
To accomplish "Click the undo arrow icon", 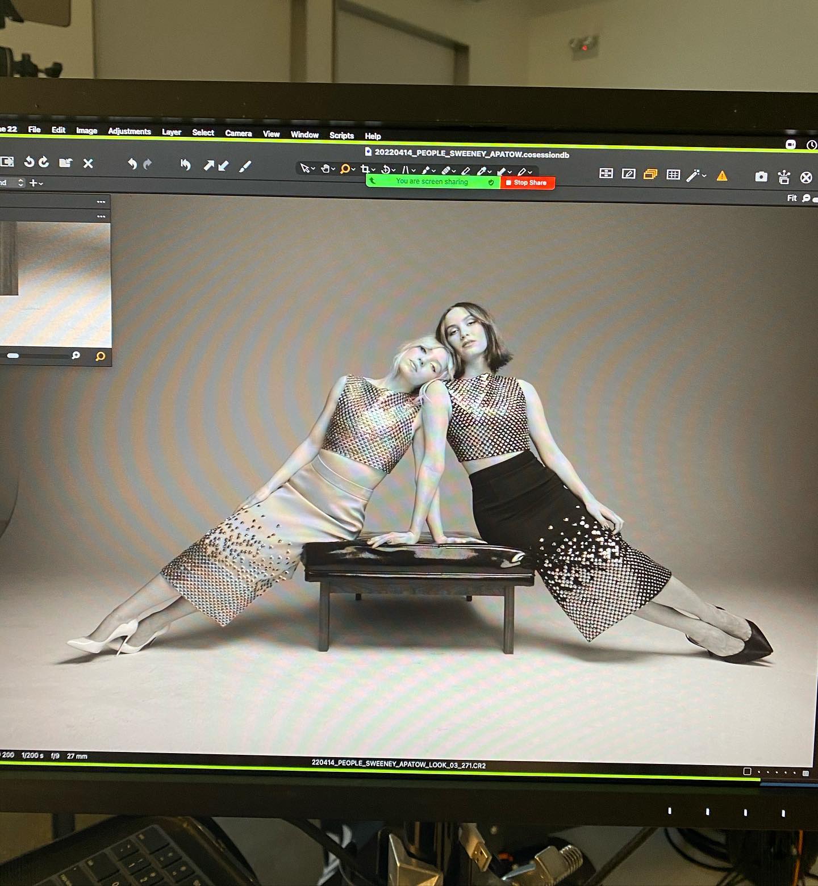I will pos(132,164).
